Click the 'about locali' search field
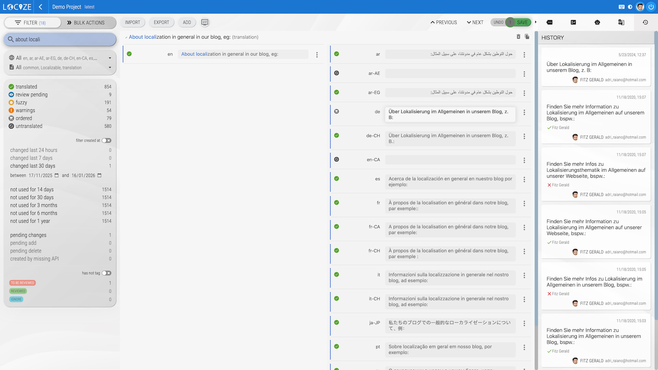658x370 pixels. 60,39
